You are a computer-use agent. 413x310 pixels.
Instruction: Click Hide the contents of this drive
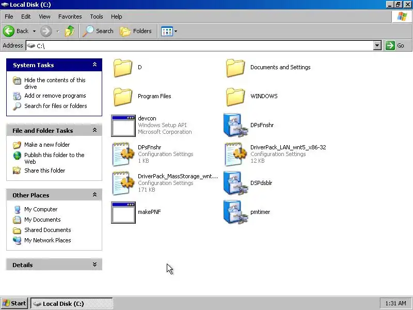(x=55, y=83)
